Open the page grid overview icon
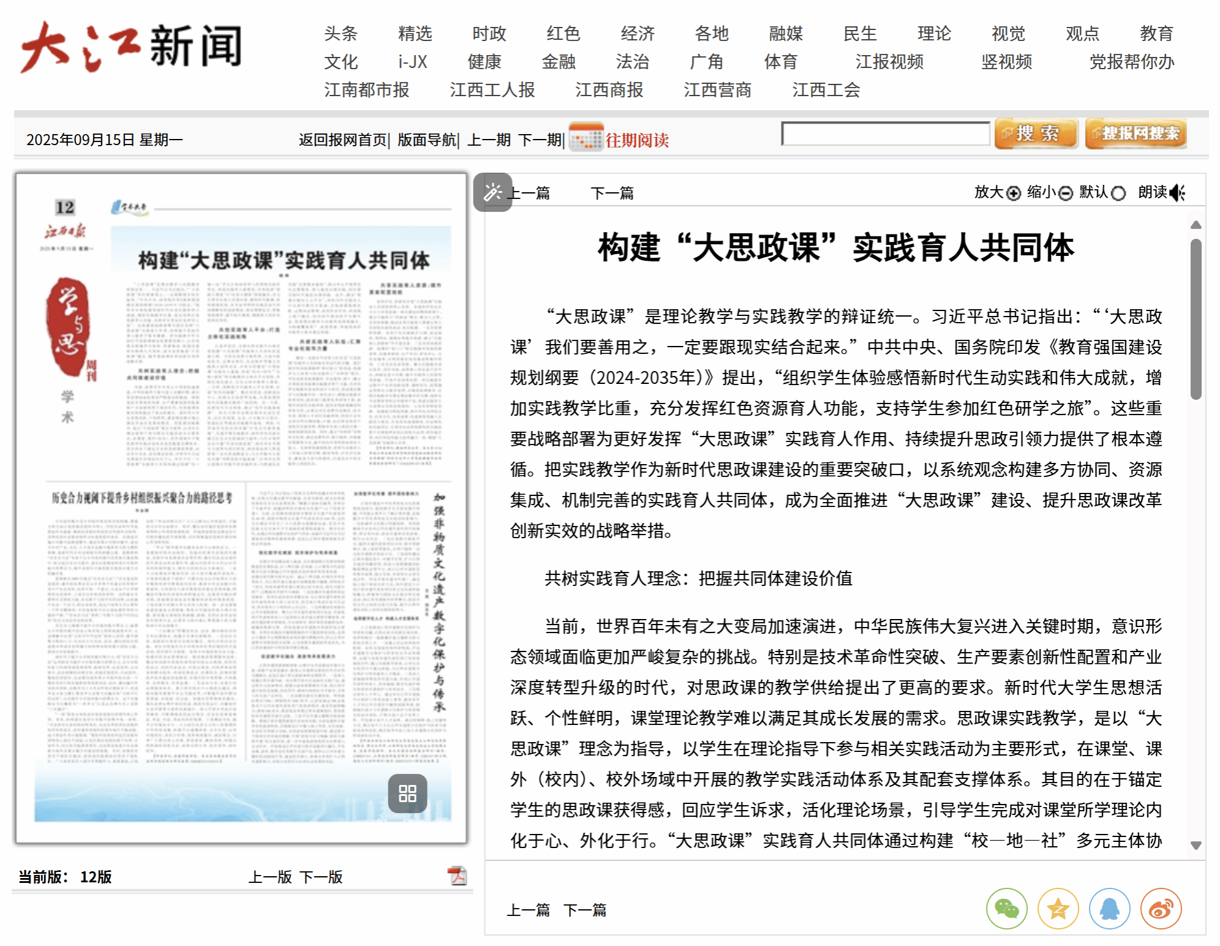Viewport: 1220px width, 946px height. (x=407, y=794)
